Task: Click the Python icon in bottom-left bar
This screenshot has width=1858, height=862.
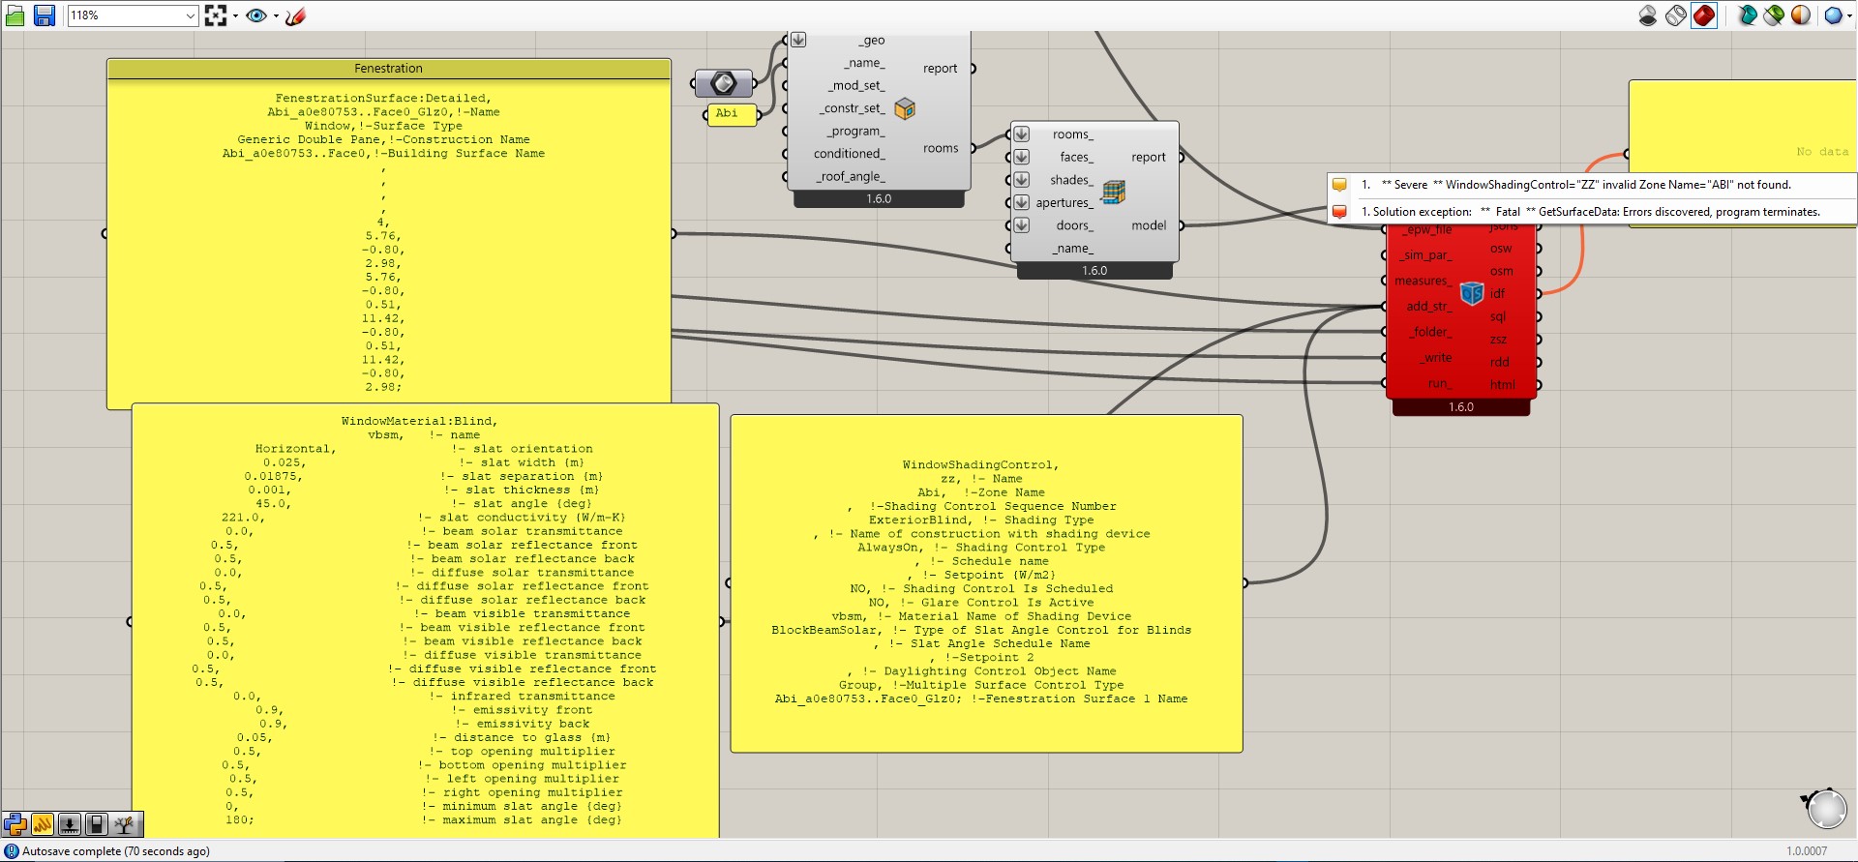Action: 15,824
